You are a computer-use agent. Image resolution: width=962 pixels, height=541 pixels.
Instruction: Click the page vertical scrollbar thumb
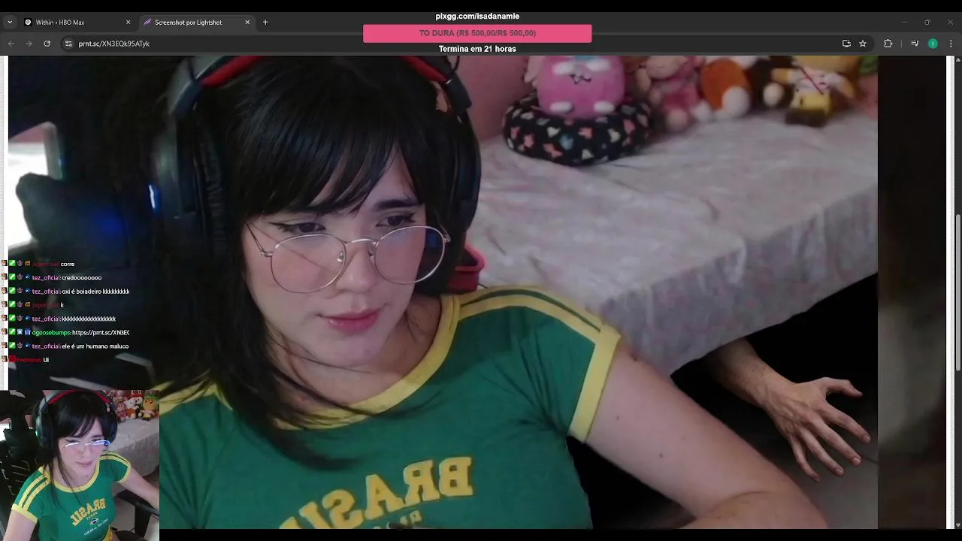[957, 292]
